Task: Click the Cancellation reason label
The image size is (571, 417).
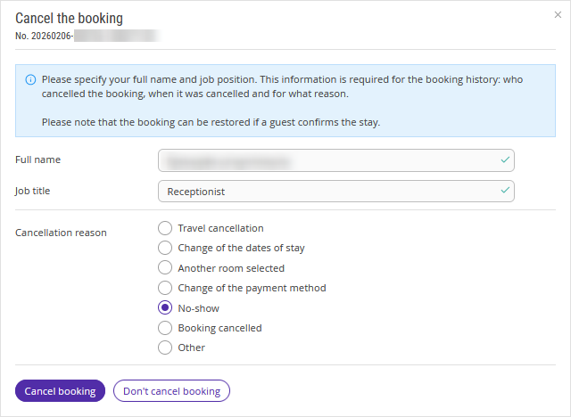Action: [x=61, y=233]
